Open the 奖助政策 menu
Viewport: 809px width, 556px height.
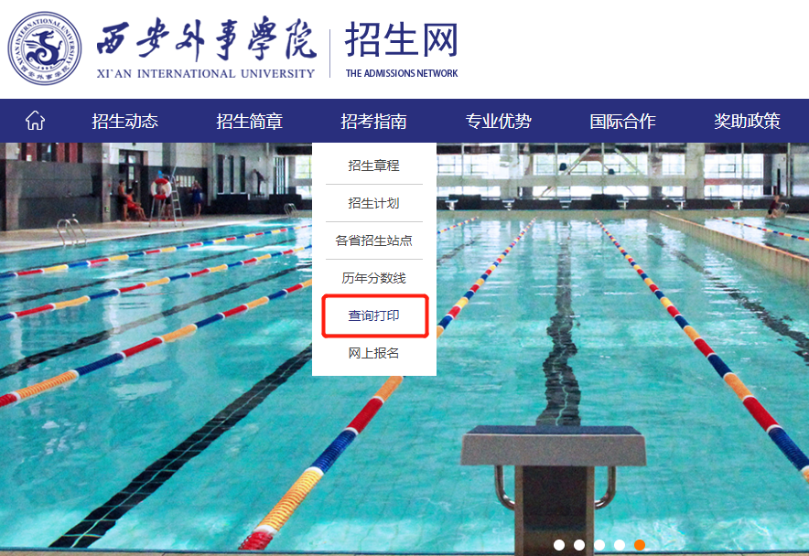point(747,122)
